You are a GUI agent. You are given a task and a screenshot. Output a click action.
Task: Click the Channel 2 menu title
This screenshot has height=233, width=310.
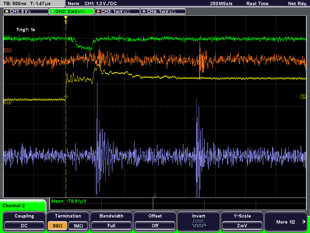coord(14,206)
